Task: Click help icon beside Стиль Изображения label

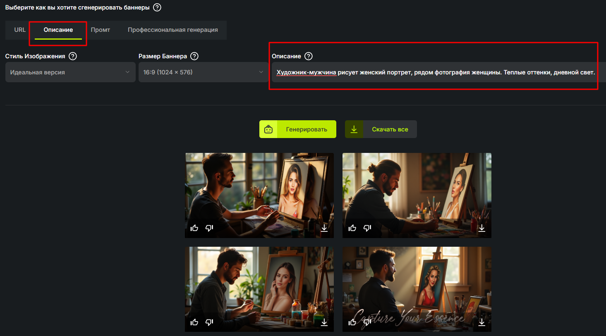Action: [73, 56]
